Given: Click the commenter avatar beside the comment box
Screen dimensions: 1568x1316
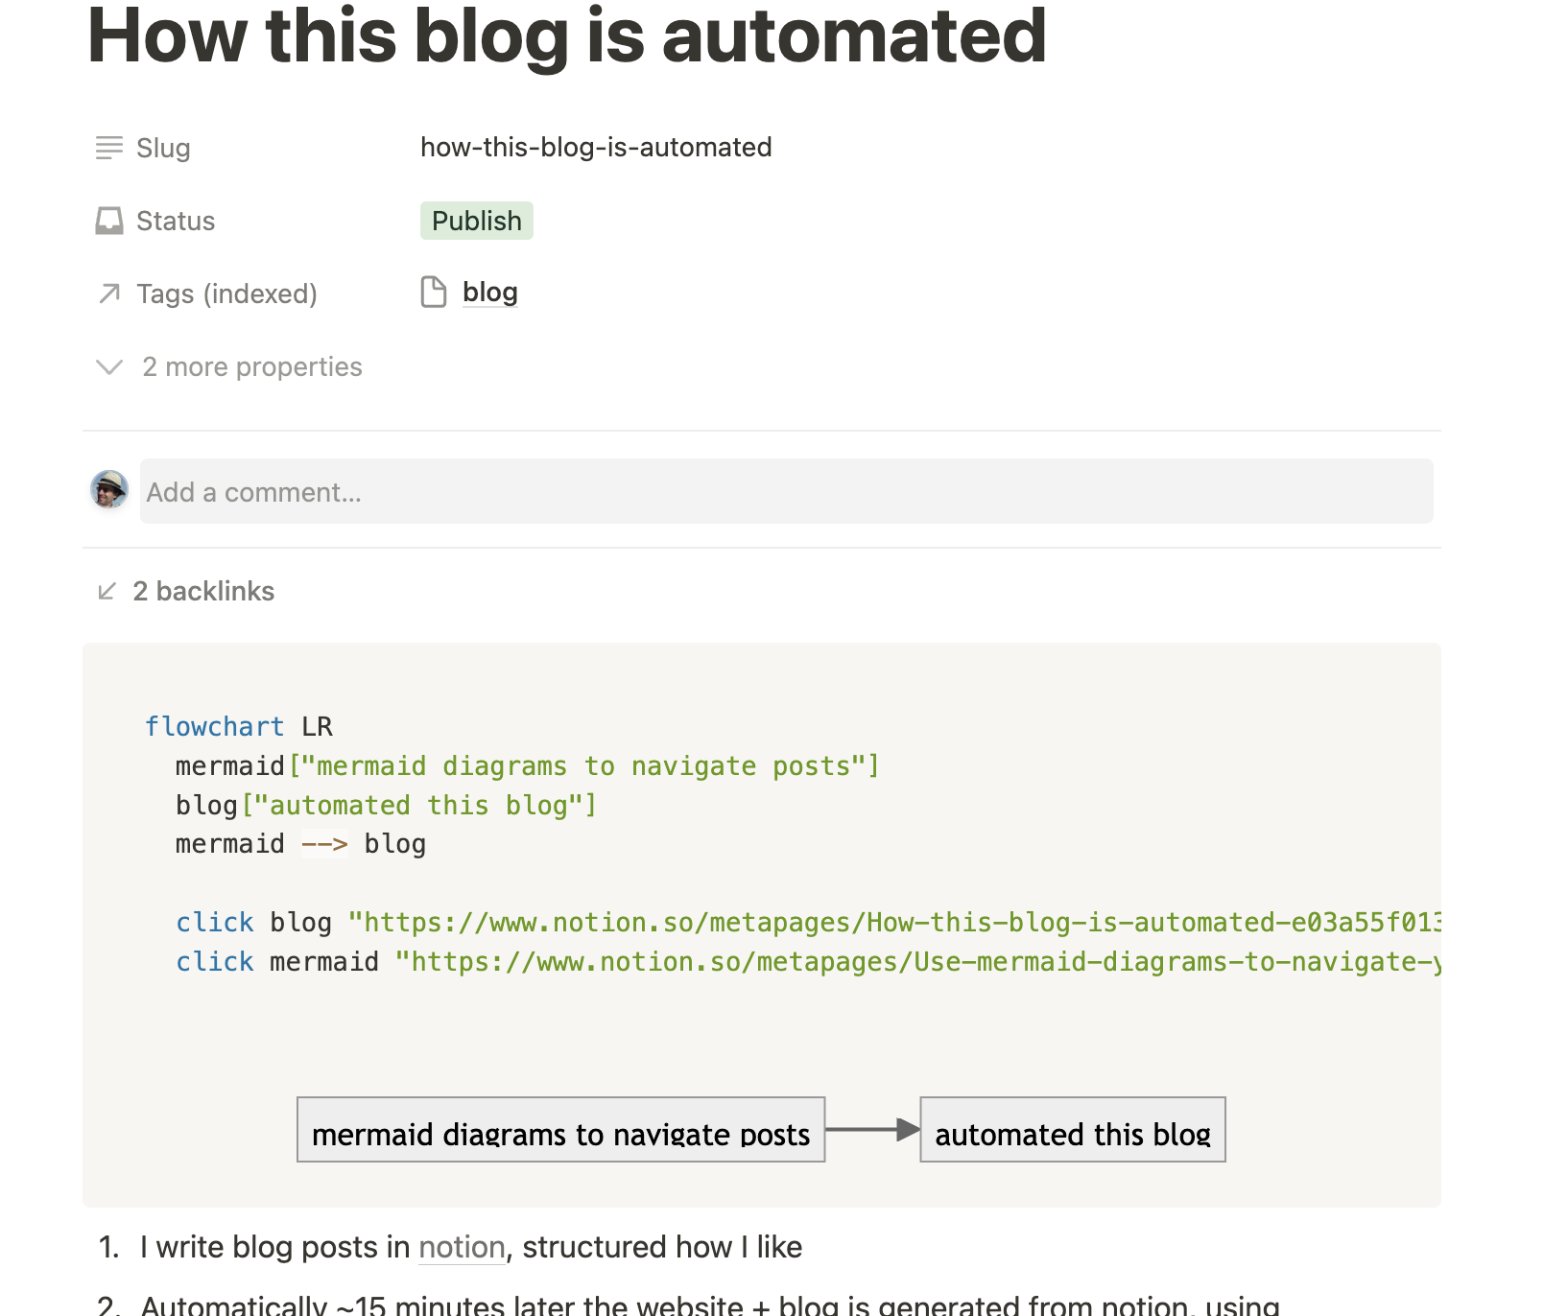Looking at the screenshot, I should [x=109, y=490].
